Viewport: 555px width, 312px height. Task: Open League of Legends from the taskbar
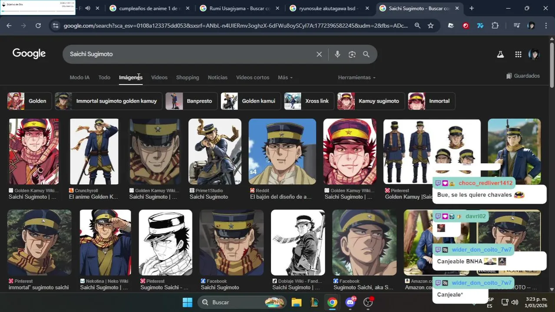[314, 302]
